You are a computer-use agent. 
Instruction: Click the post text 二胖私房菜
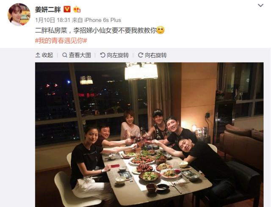(x=51, y=30)
